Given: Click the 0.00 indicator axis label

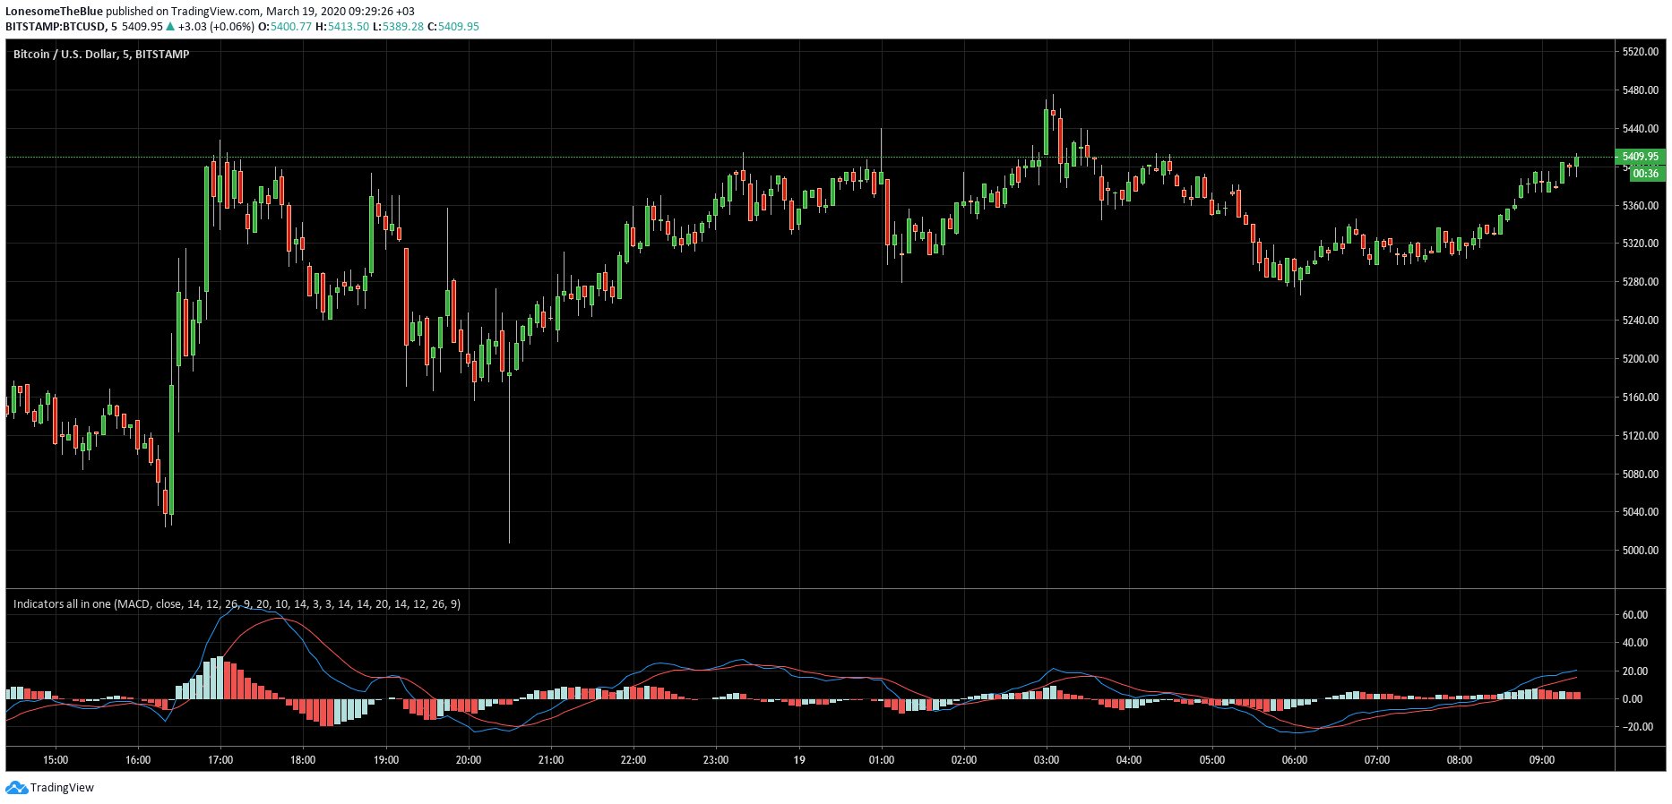Looking at the screenshot, I should click(1633, 699).
